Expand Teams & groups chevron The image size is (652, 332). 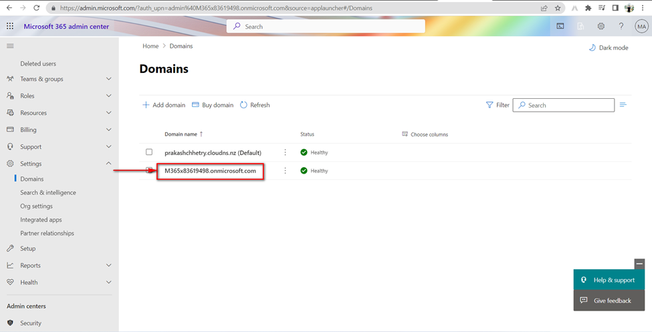point(108,79)
